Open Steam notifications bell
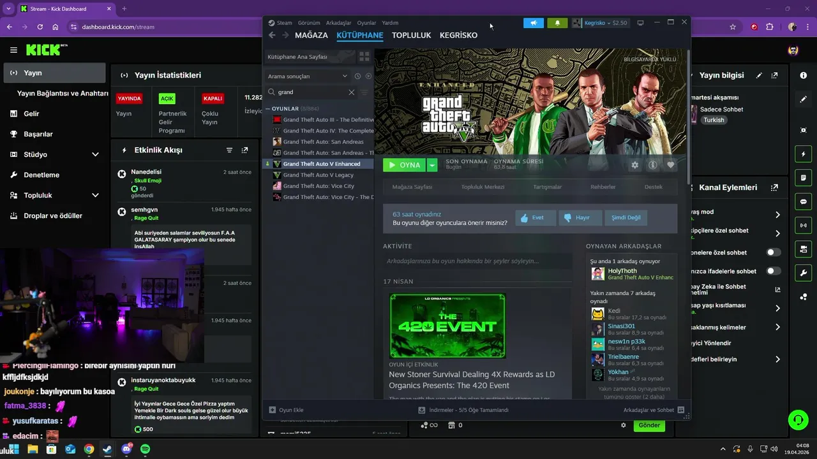 tap(557, 23)
